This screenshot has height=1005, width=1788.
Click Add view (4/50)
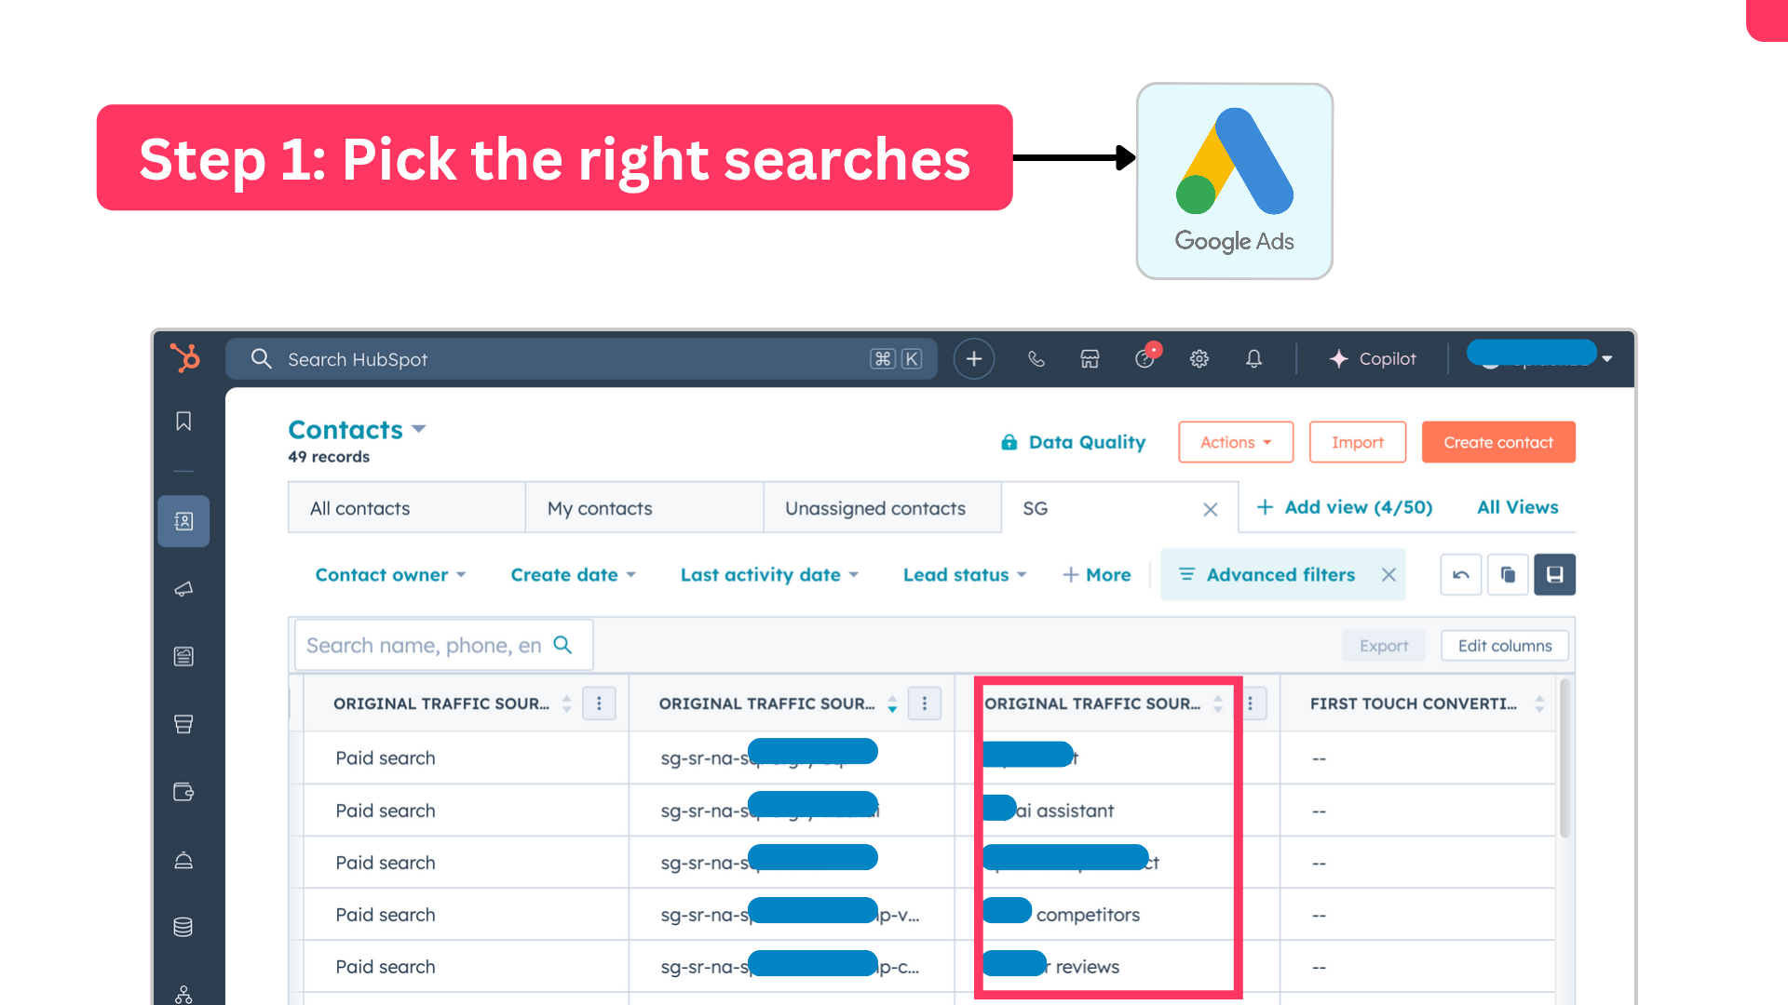coord(1344,507)
